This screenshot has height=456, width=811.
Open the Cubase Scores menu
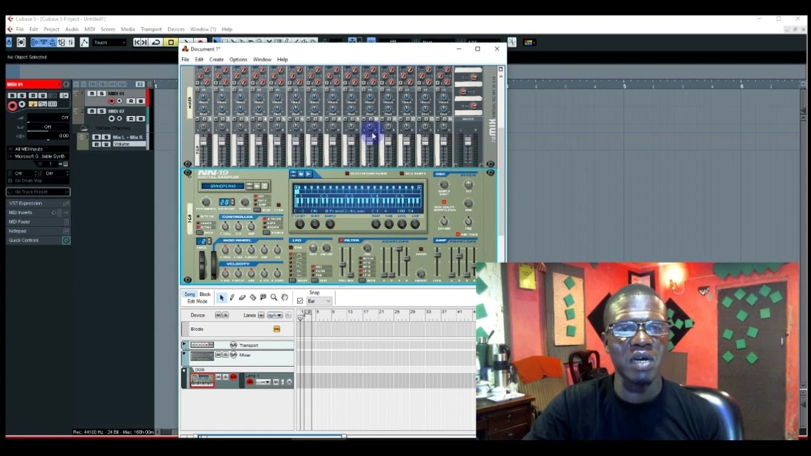(x=108, y=29)
